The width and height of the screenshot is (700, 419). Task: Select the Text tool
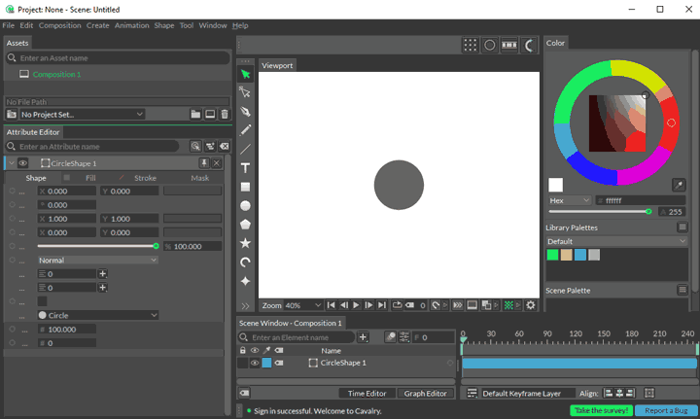(246, 168)
